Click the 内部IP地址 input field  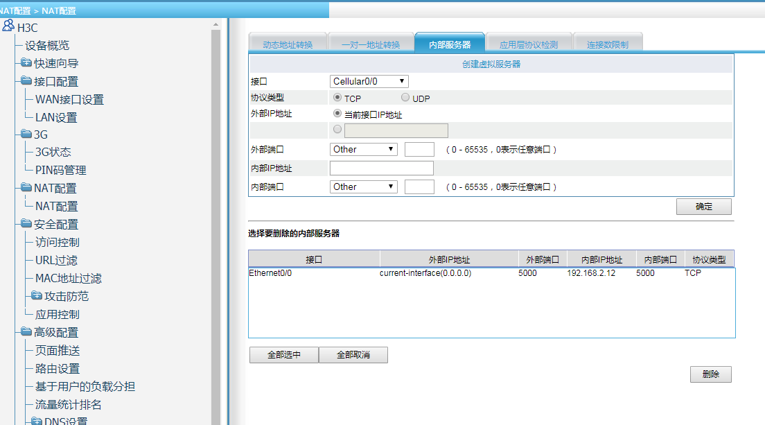point(382,168)
